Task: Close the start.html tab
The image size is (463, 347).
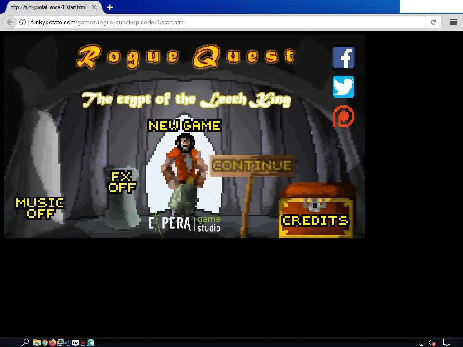Action: [x=94, y=7]
